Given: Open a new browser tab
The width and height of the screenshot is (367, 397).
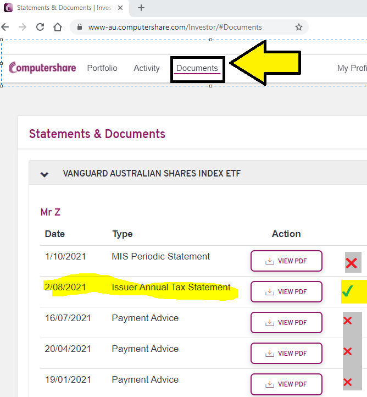Looking at the screenshot, I should (x=141, y=8).
